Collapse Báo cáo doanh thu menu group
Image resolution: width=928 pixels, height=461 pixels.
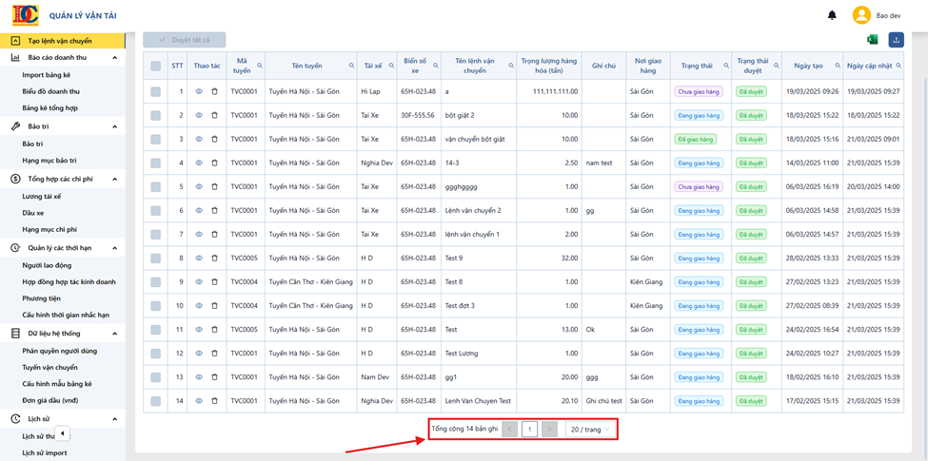[115, 57]
